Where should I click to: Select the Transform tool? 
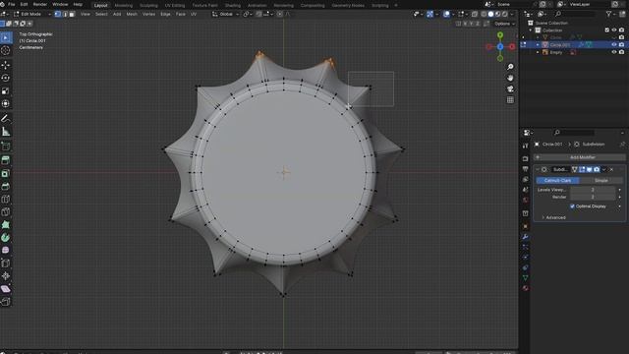click(x=6, y=104)
